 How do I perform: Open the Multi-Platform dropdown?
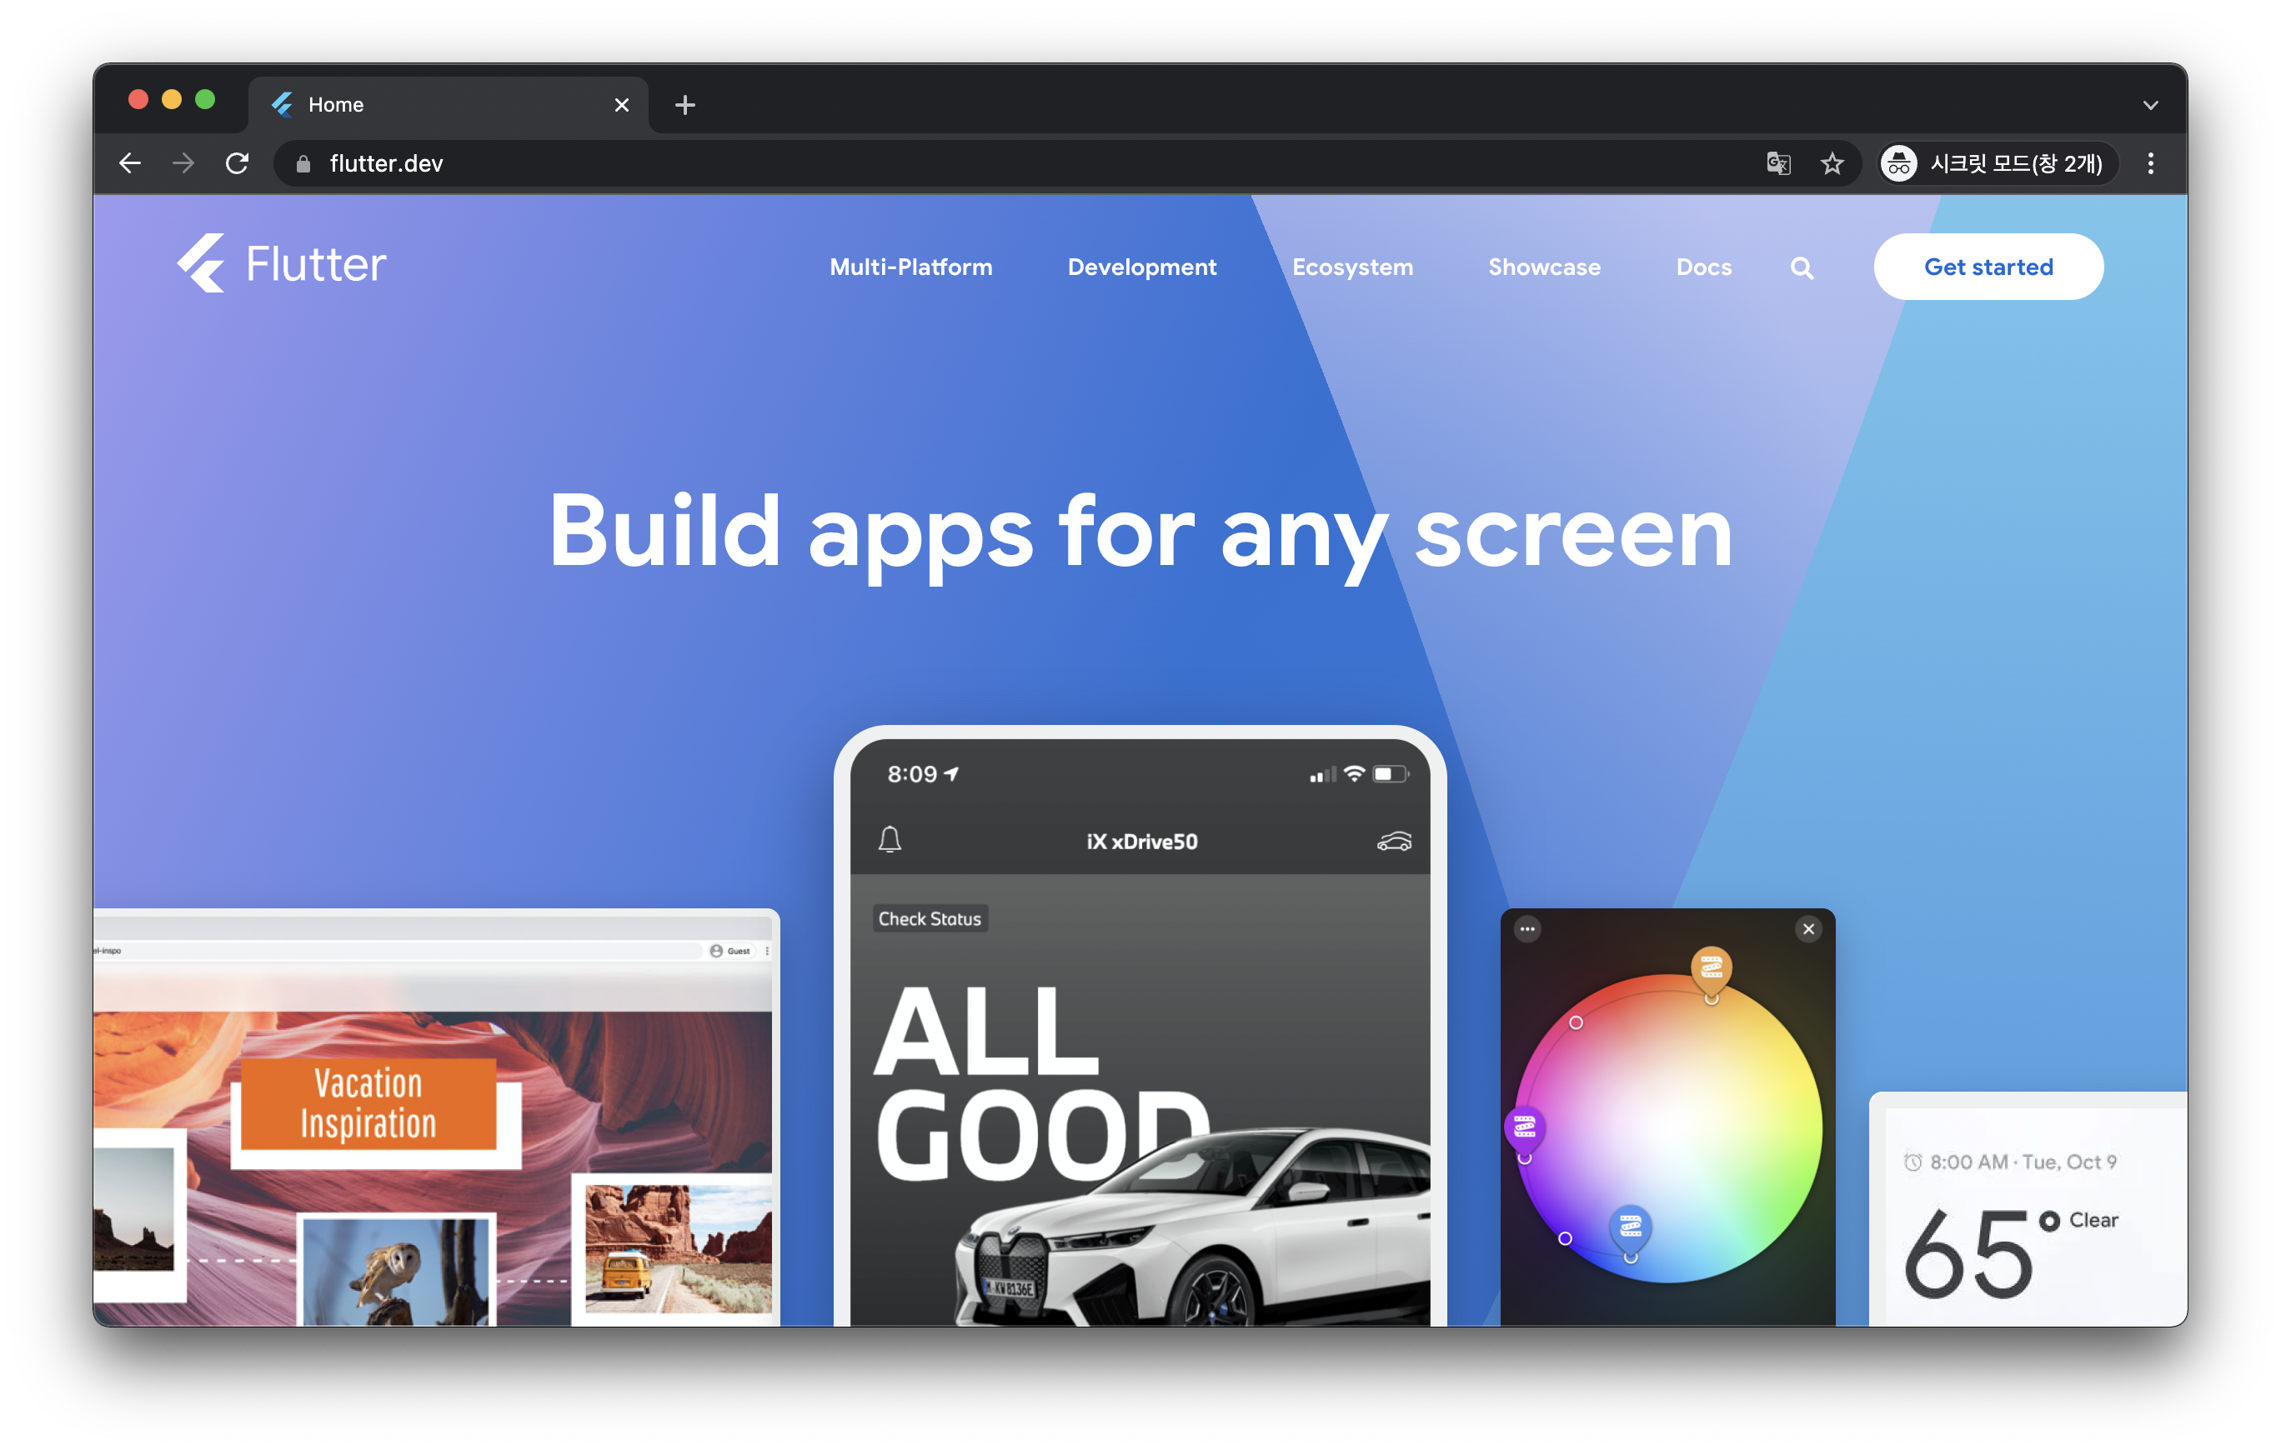pyautogui.click(x=911, y=267)
